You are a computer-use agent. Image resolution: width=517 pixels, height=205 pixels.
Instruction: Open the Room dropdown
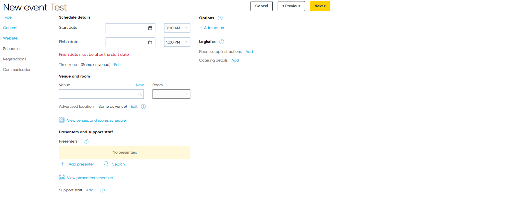(x=171, y=94)
